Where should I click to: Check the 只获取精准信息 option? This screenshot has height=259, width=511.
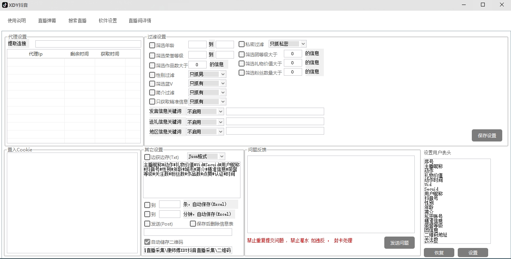coord(152,102)
